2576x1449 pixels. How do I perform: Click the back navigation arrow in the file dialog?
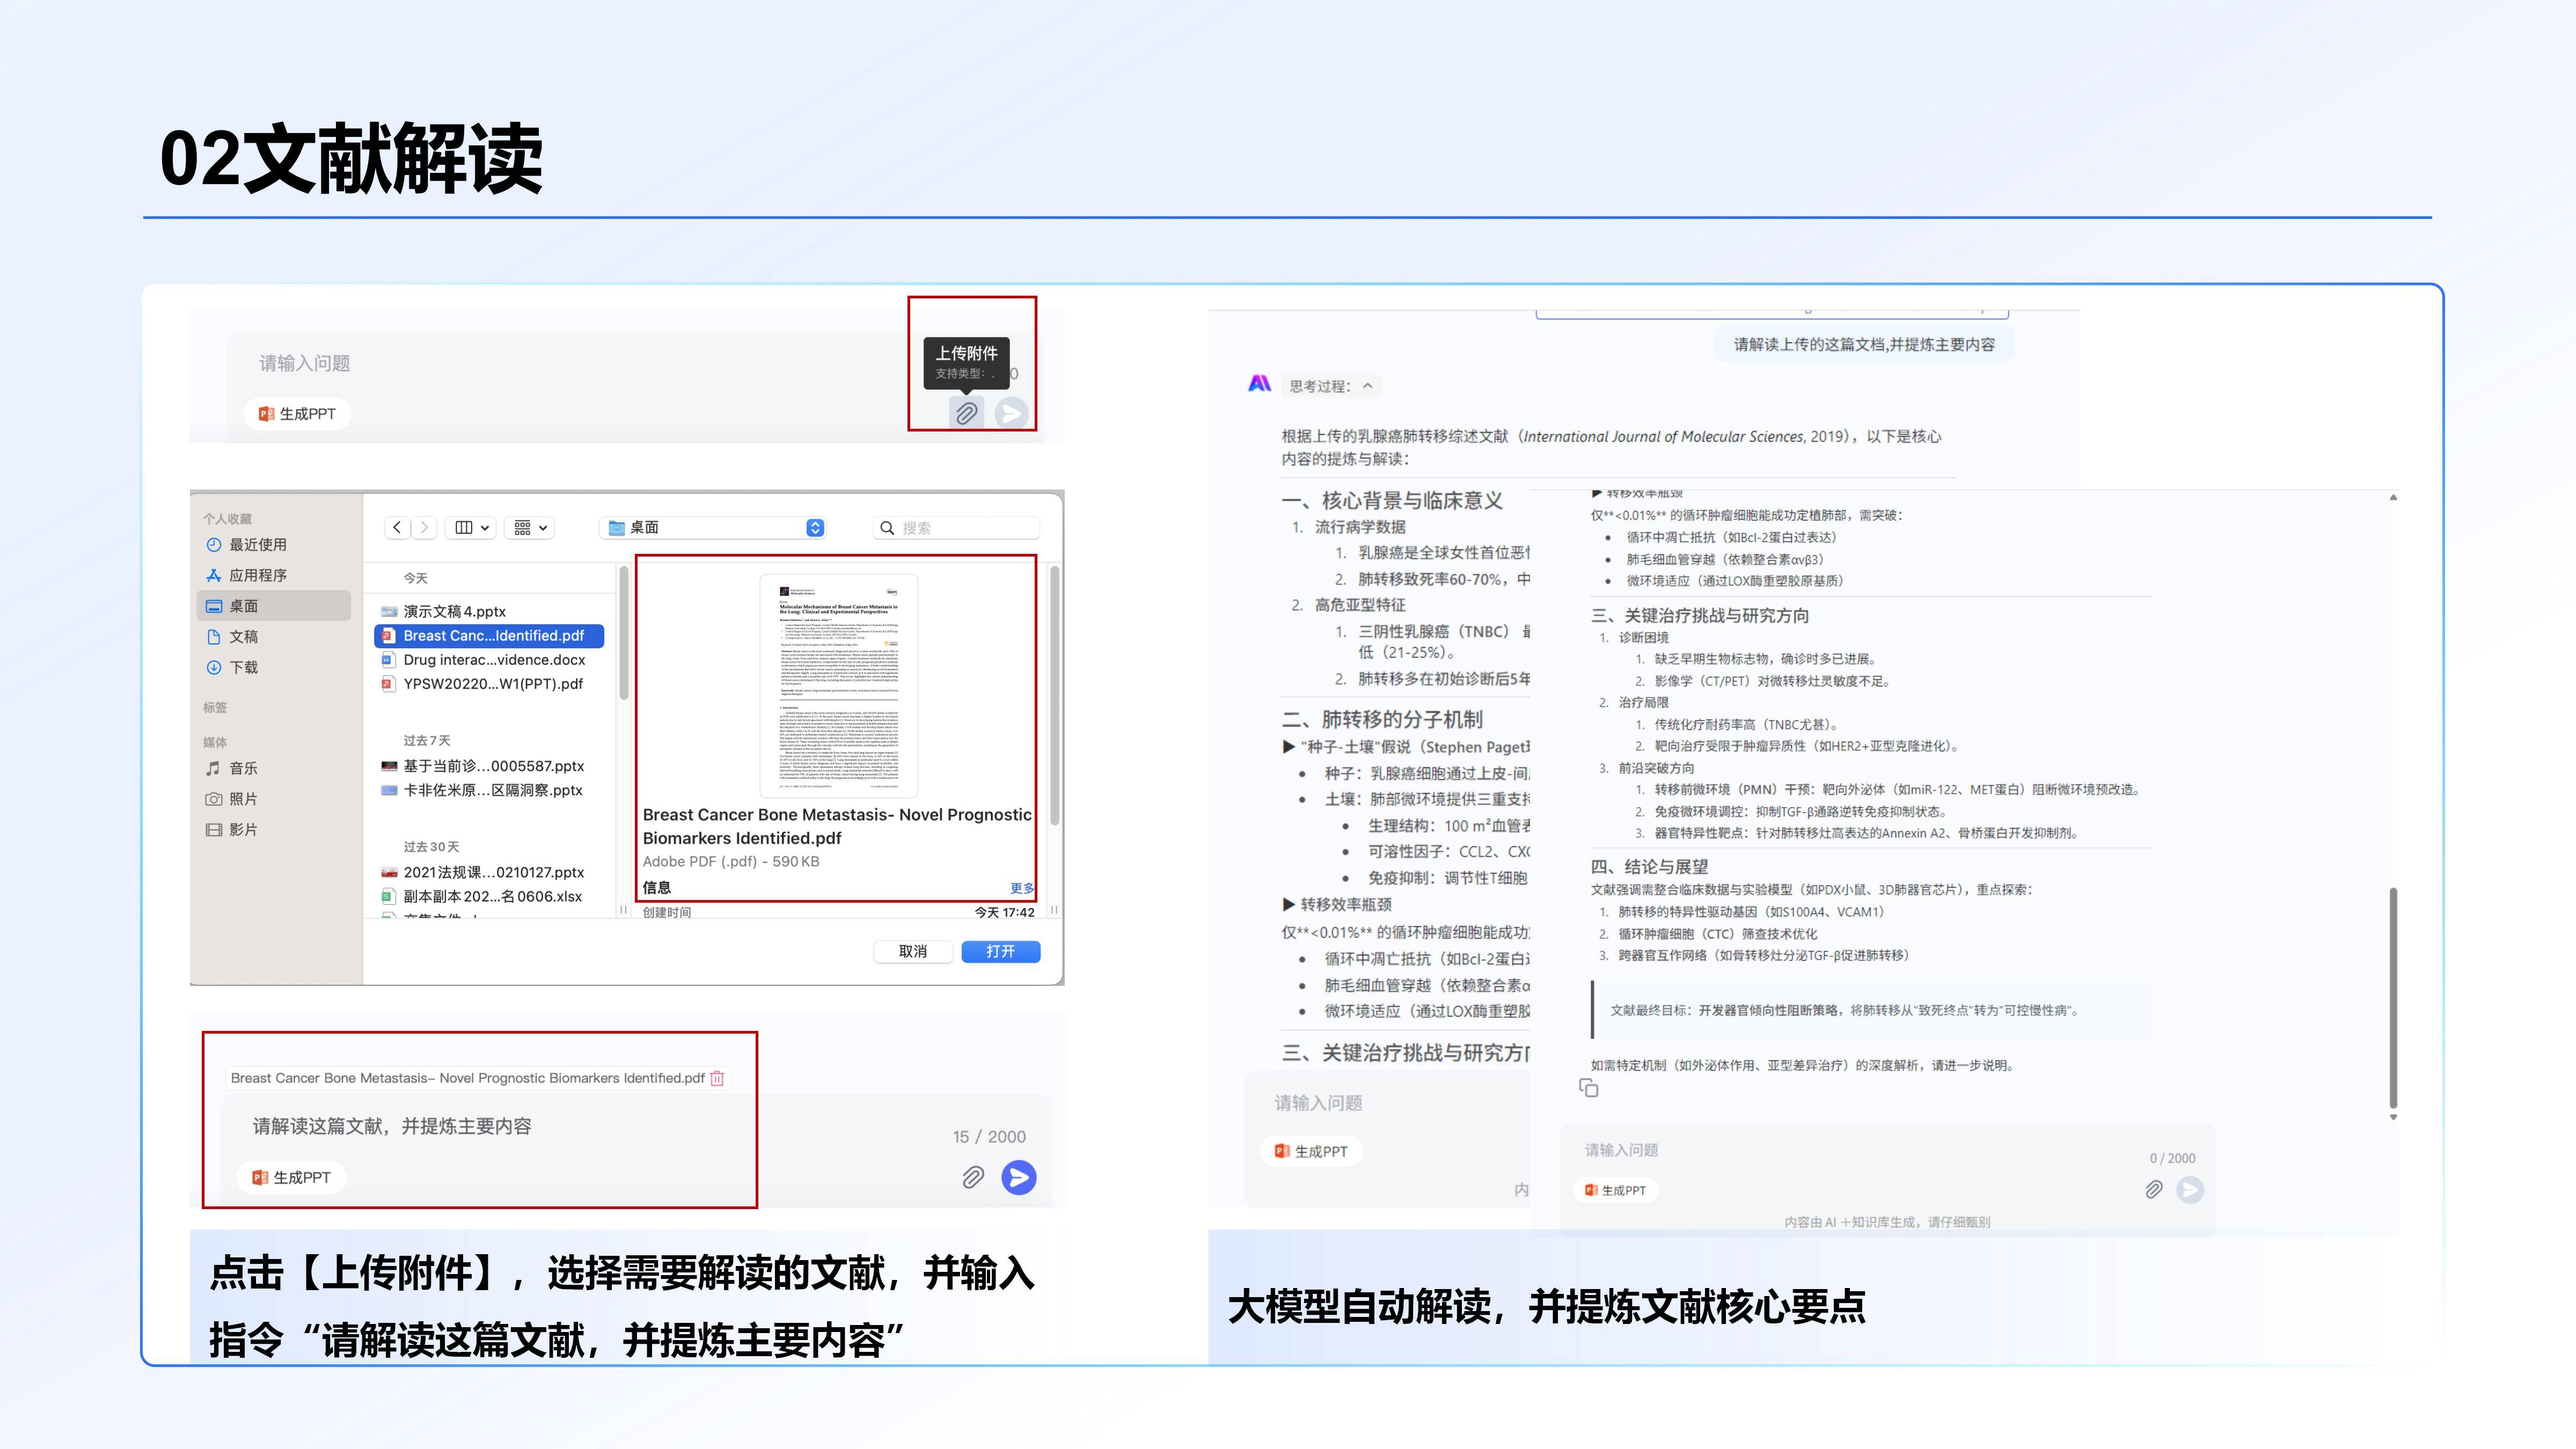click(x=396, y=527)
